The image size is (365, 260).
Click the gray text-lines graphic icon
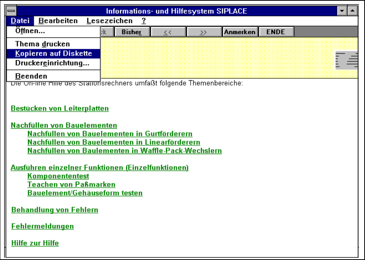tap(346, 61)
